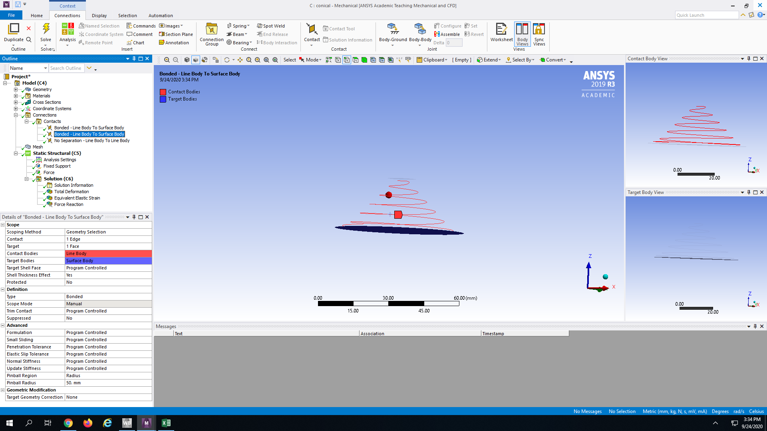767x431 pixels.
Task: Select the Body selection filter green cube
Action: click(x=364, y=60)
